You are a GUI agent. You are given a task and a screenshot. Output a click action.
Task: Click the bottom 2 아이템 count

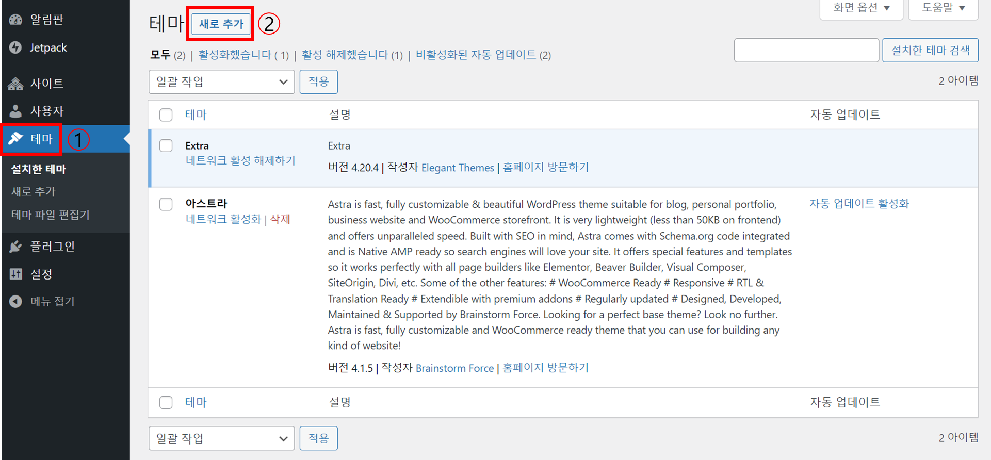coord(958,438)
